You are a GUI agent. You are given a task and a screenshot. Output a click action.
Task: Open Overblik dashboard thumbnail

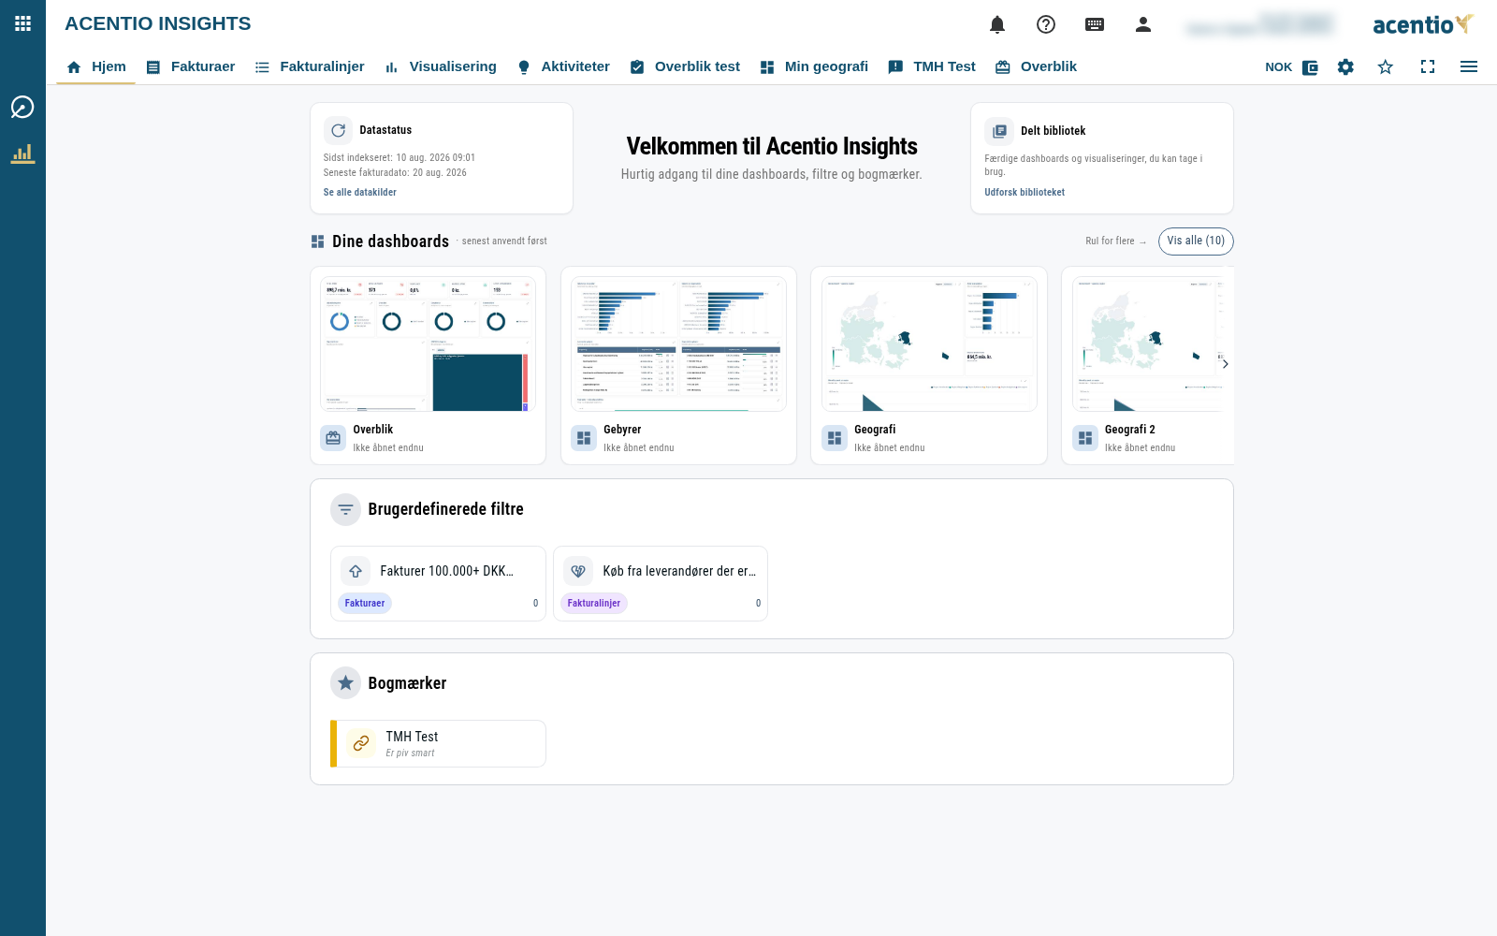point(429,344)
